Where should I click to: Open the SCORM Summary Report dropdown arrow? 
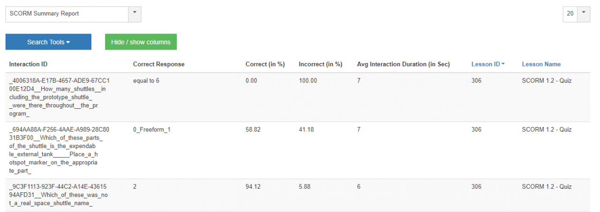135,14
